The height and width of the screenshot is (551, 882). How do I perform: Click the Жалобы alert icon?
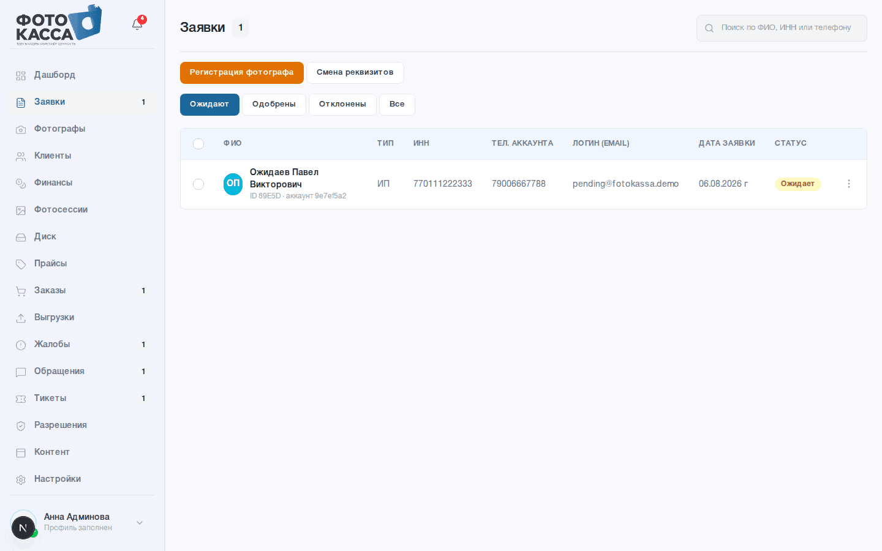coord(21,345)
